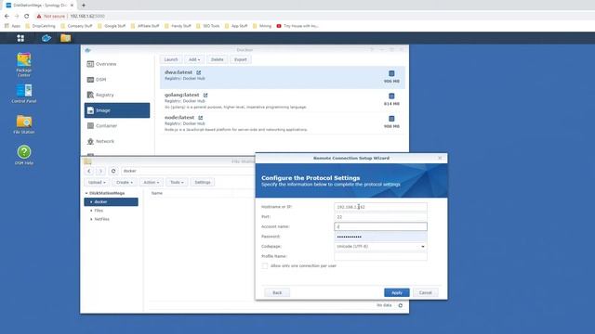This screenshot has height=334, width=595.
Task: Click the Name column header in File Station
Action: click(x=157, y=193)
